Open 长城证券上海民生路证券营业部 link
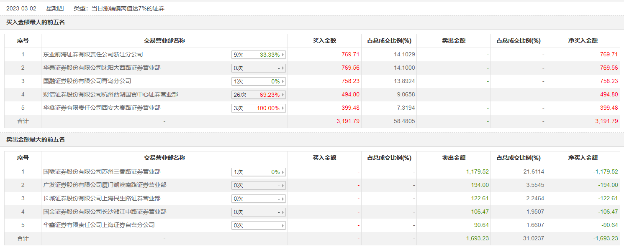Viewport: 624px width, 247px height. (102, 198)
